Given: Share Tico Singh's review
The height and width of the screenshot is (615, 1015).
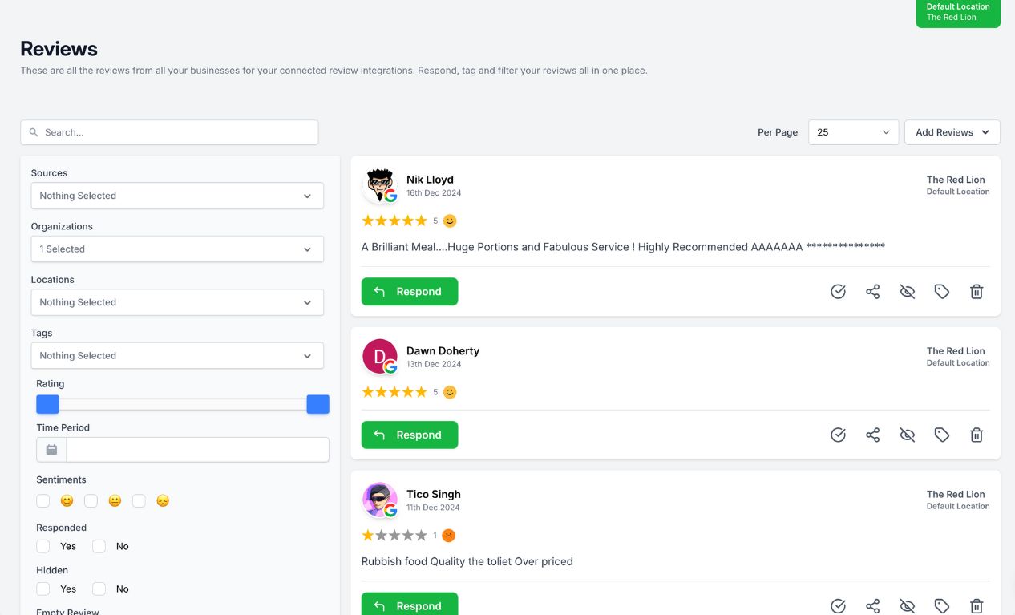Looking at the screenshot, I should pos(872,605).
